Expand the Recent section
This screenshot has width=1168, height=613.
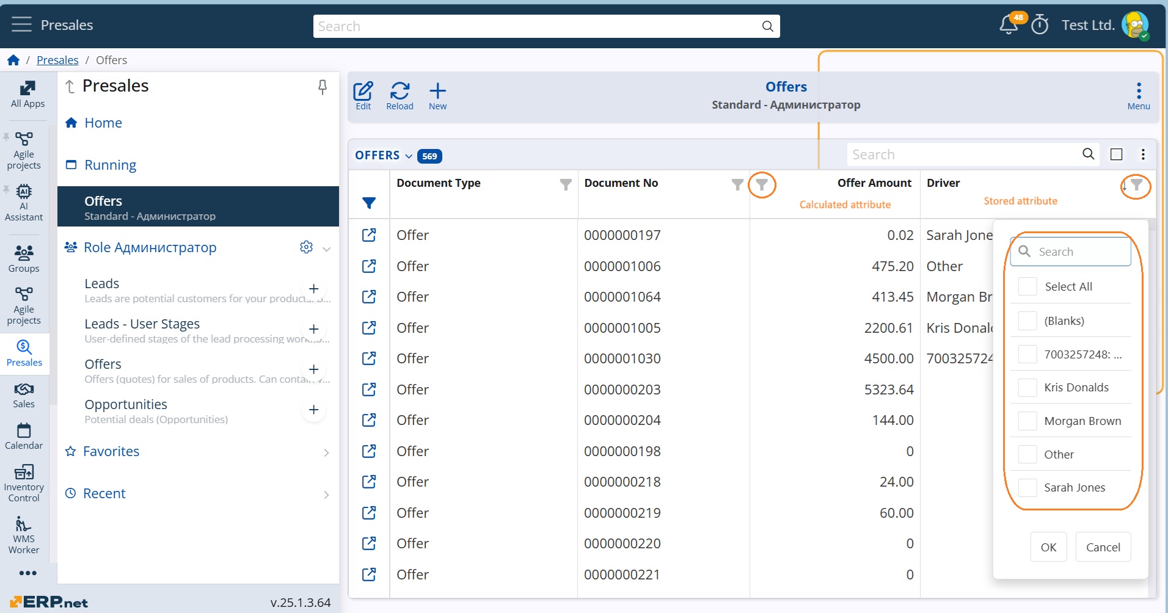pos(327,494)
